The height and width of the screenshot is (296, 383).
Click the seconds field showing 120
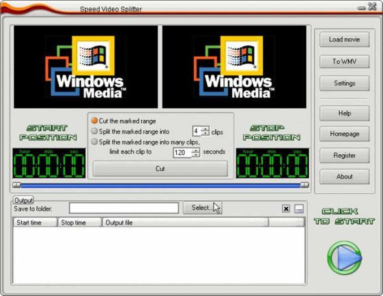coord(182,153)
